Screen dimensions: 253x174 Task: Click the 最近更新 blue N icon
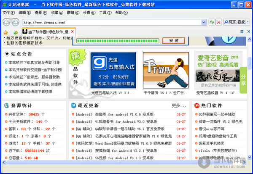tap(73, 105)
